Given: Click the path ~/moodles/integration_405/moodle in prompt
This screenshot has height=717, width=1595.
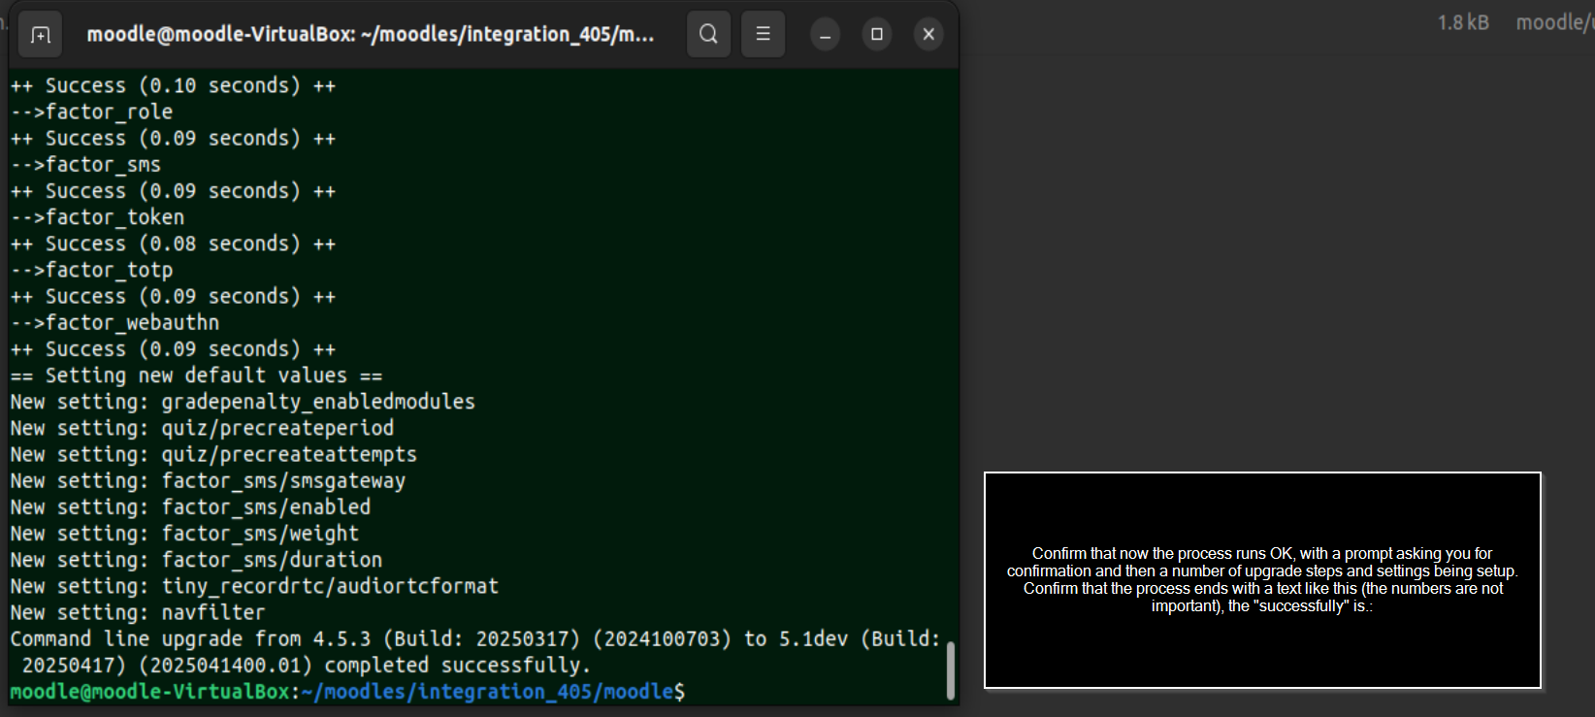Looking at the screenshot, I should 487,692.
